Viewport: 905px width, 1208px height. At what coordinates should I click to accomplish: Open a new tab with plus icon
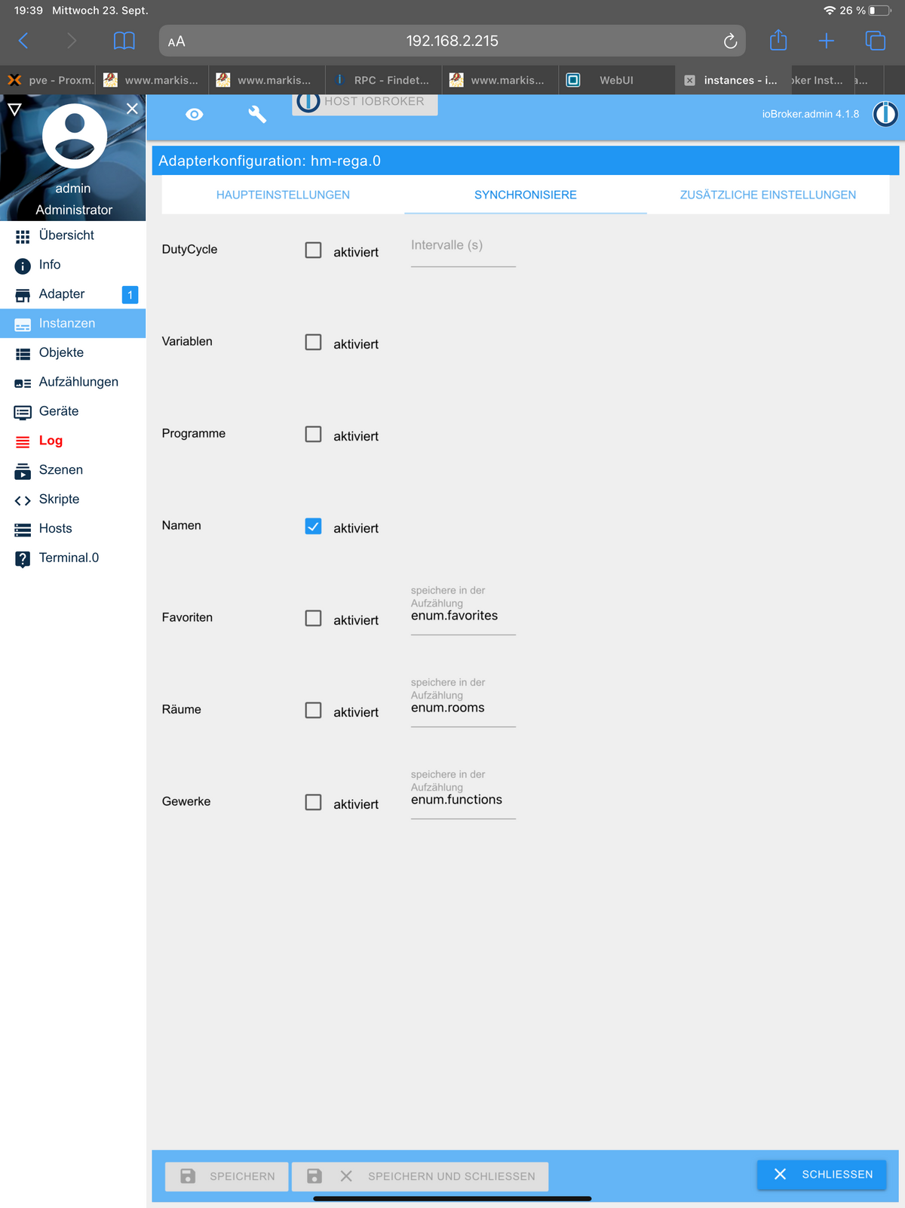(x=827, y=41)
